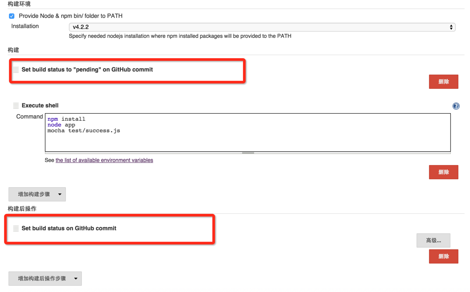Click the Installation field label
The image size is (470, 292).
25,26
